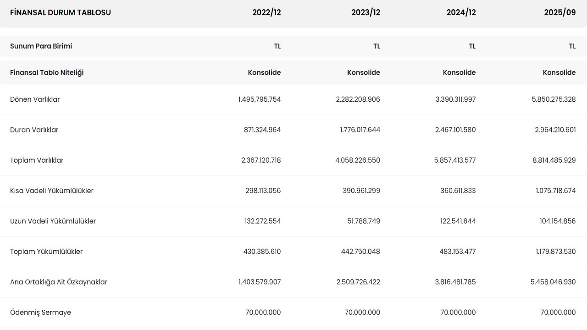
Task: Click the 2024/12 period header
Action: pyautogui.click(x=461, y=12)
